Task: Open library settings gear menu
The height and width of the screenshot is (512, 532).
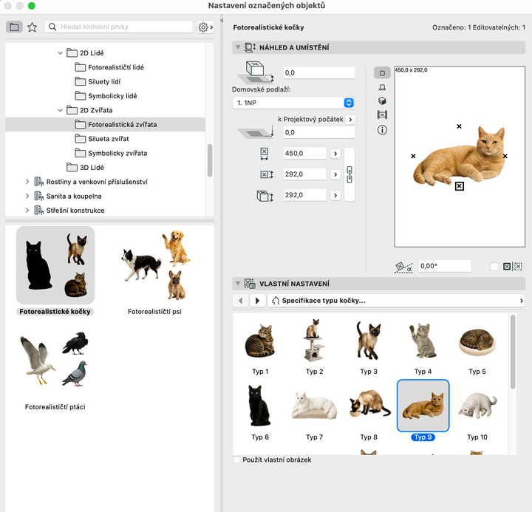Action: pos(205,27)
